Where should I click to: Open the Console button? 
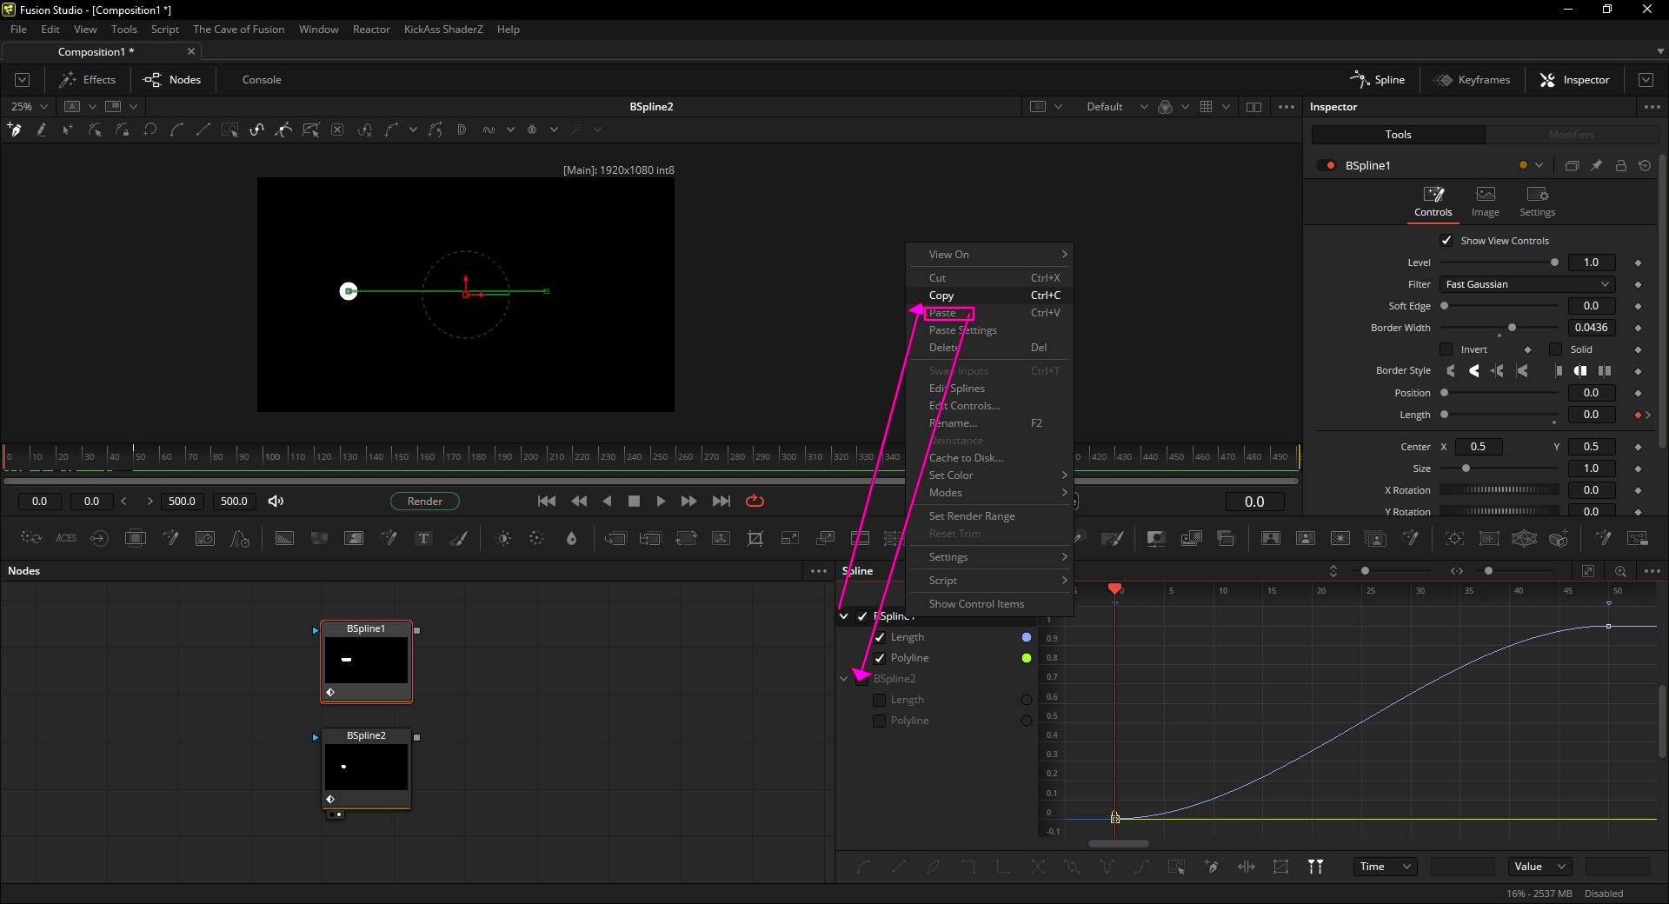262,80
